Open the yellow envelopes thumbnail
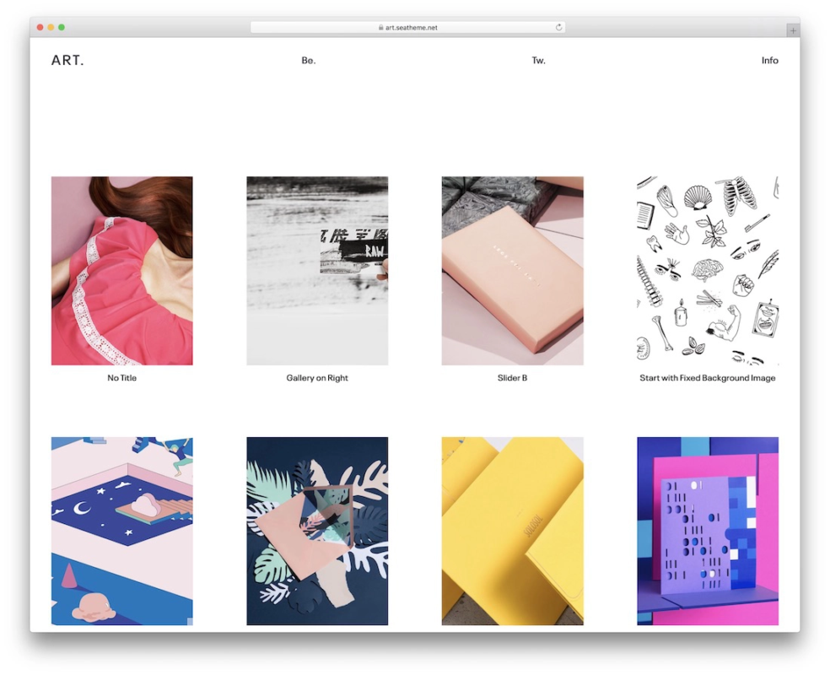 (x=512, y=531)
